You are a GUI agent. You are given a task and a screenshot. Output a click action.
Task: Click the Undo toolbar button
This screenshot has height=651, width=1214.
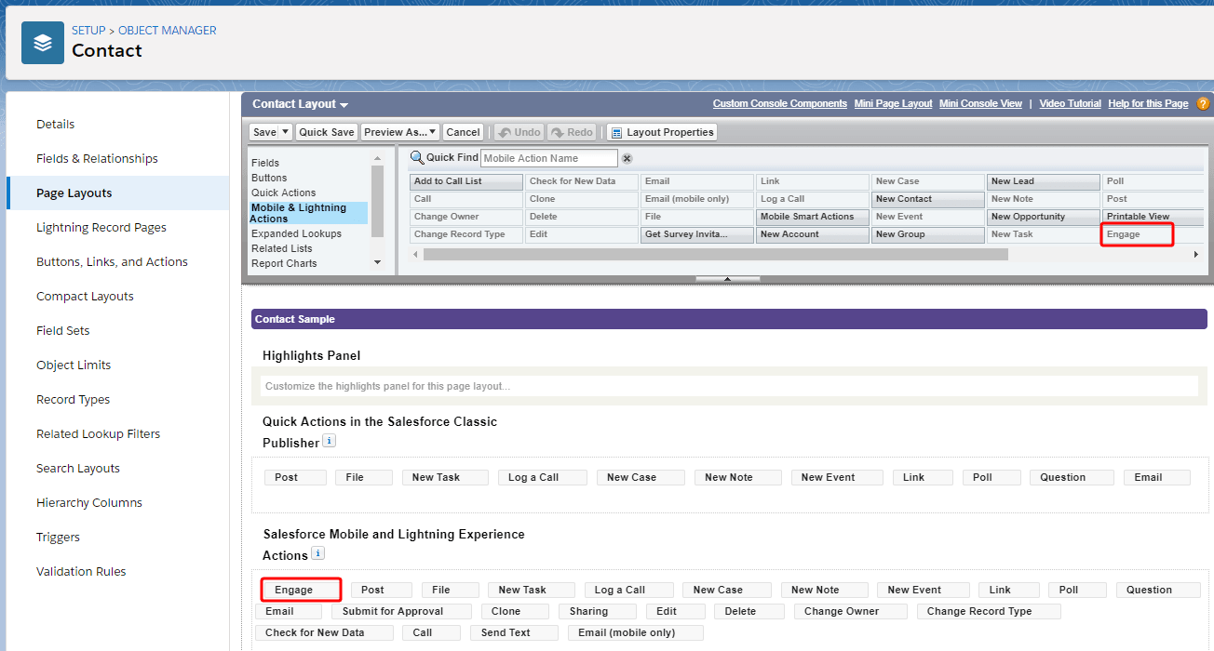click(519, 132)
